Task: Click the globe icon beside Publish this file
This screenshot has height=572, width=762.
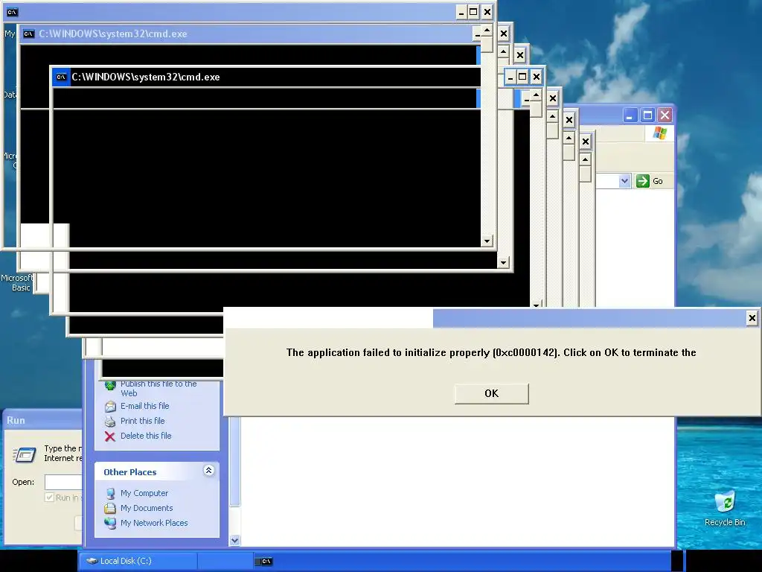Action: [x=110, y=387]
